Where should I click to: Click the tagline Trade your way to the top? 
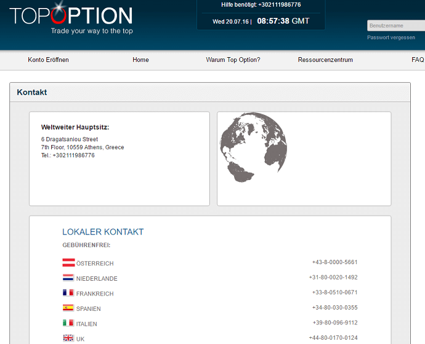coord(92,31)
